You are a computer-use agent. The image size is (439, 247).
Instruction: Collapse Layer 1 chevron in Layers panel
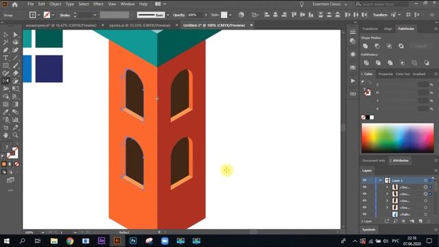380,180
